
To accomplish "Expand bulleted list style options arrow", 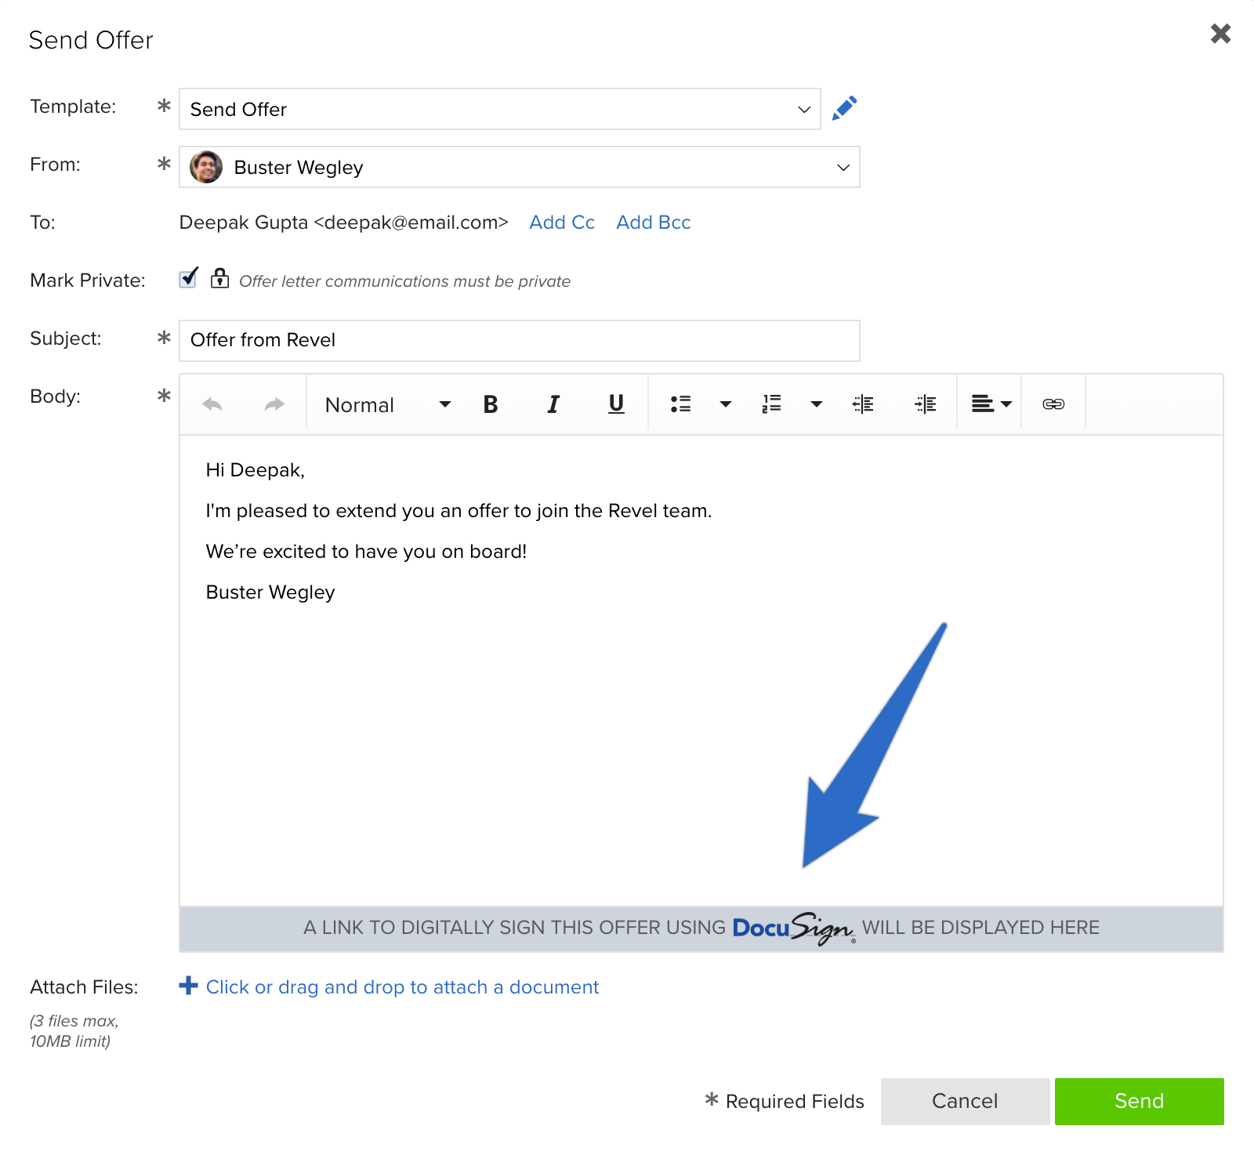I will (726, 404).
